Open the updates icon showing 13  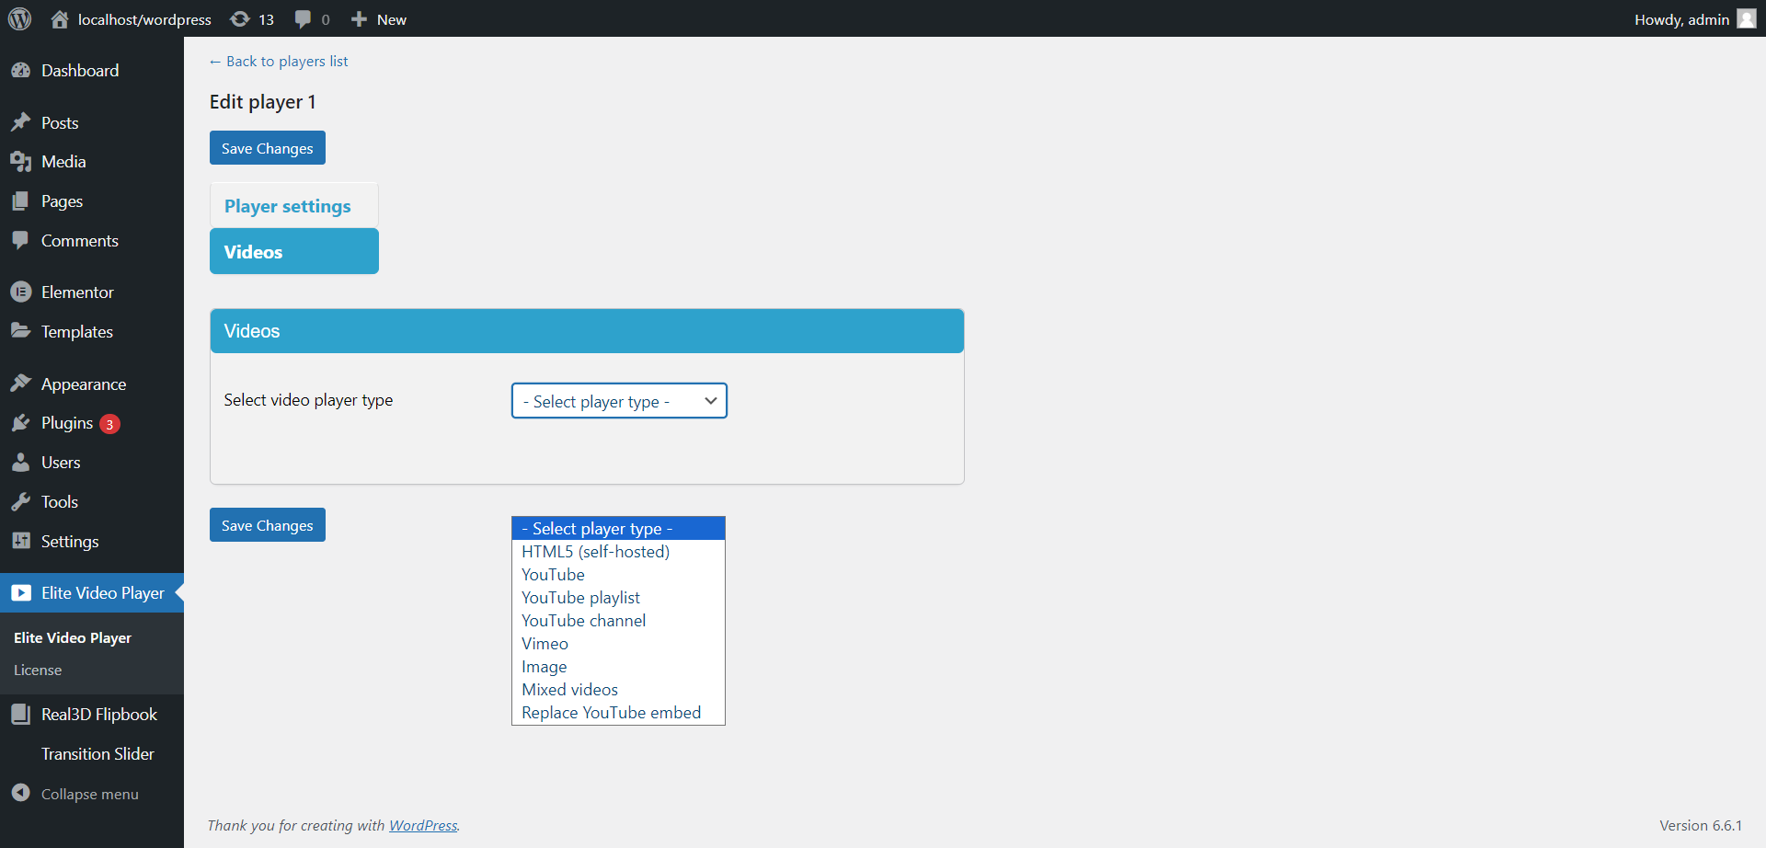(x=240, y=19)
